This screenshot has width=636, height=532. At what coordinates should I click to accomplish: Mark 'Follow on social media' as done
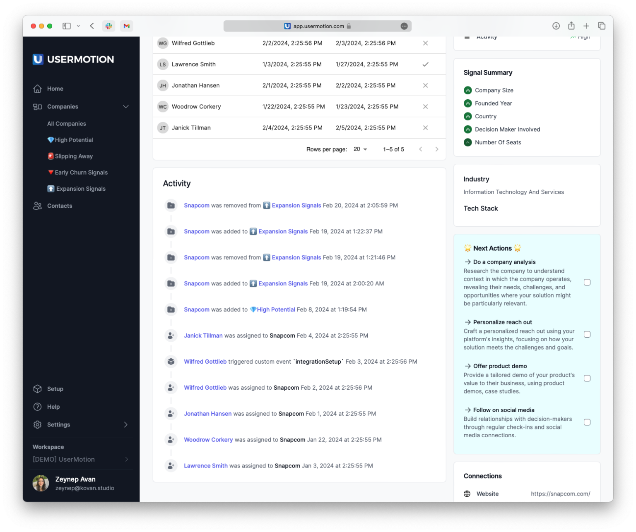click(x=587, y=422)
